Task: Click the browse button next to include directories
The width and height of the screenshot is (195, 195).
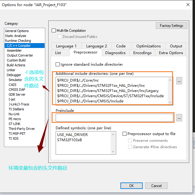Action: click(179, 81)
